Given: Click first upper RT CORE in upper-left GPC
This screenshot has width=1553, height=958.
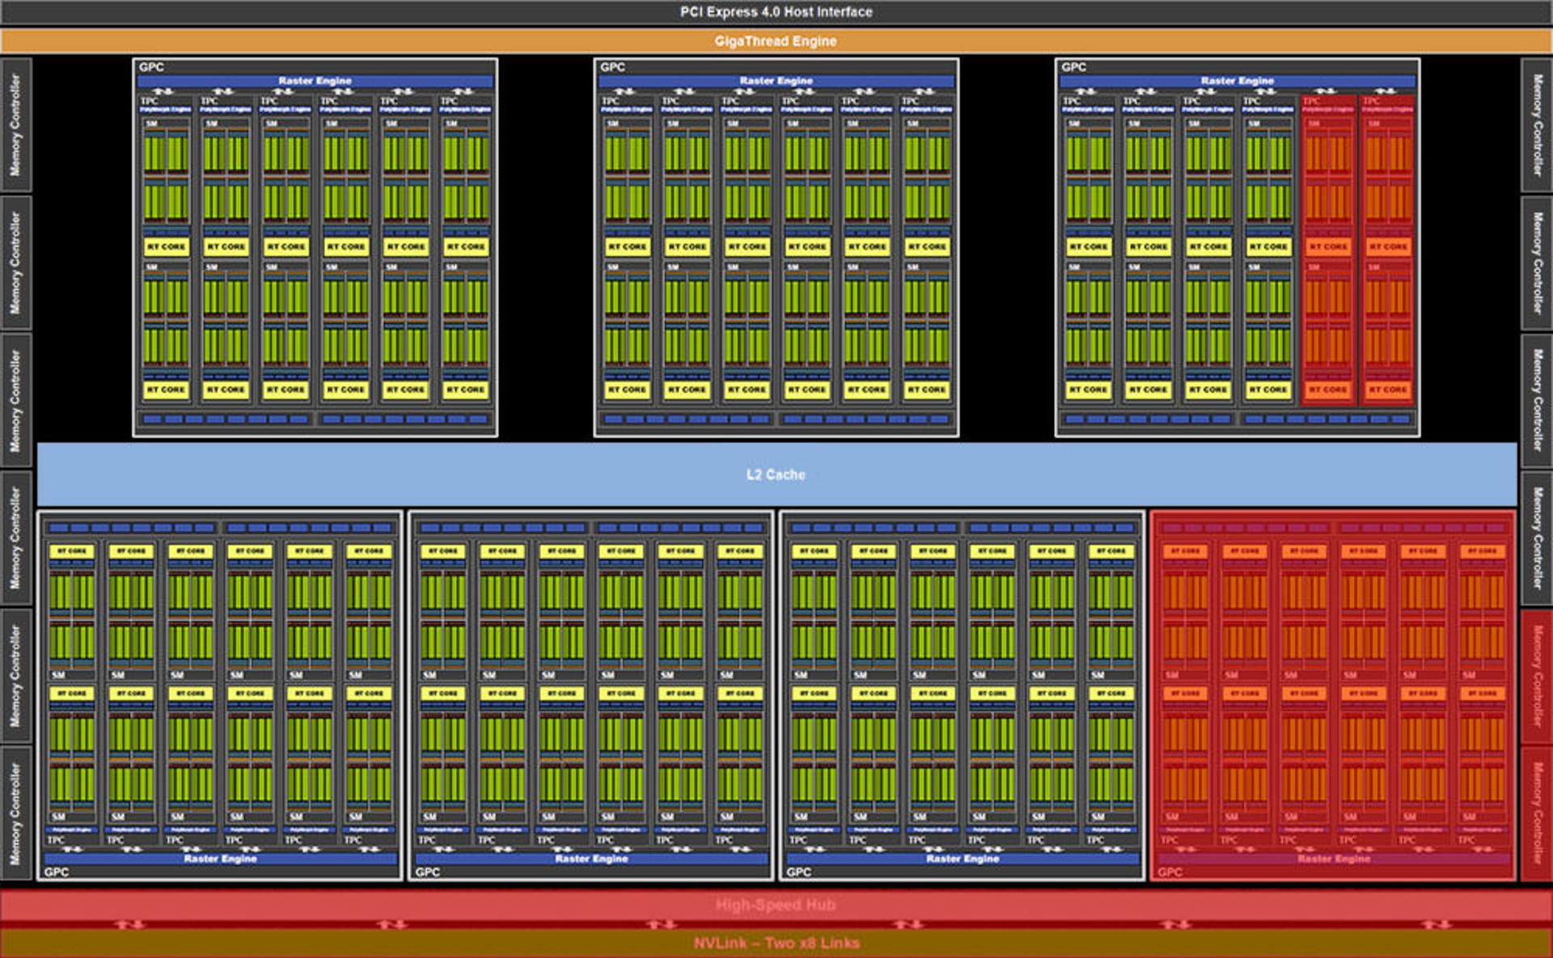Looking at the screenshot, I should [x=166, y=247].
